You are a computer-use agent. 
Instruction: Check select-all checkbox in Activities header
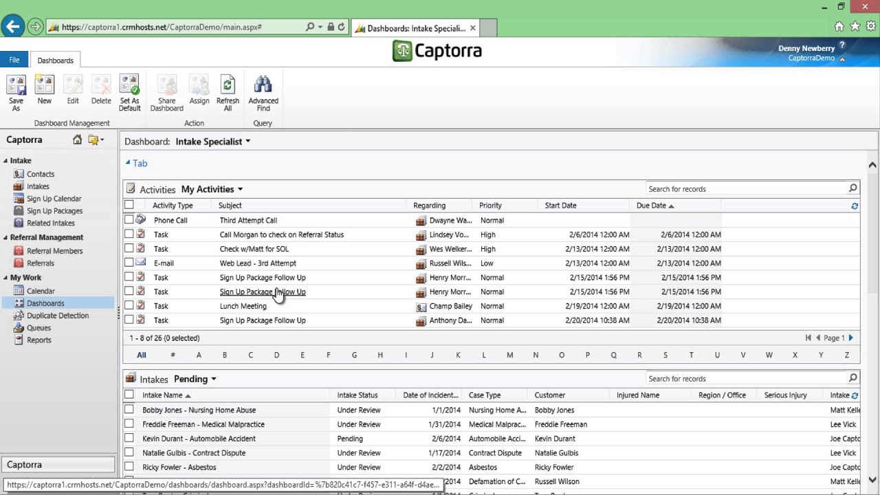pyautogui.click(x=129, y=205)
